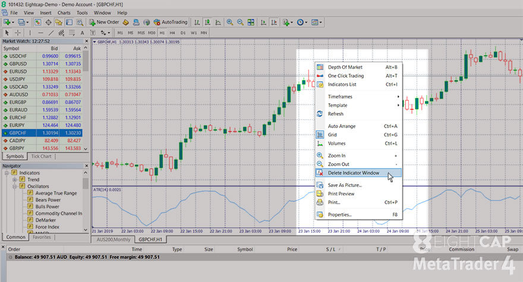The height and width of the screenshot is (282, 523).
Task: Tile chart windows icon
Action: pyautogui.click(x=251, y=23)
